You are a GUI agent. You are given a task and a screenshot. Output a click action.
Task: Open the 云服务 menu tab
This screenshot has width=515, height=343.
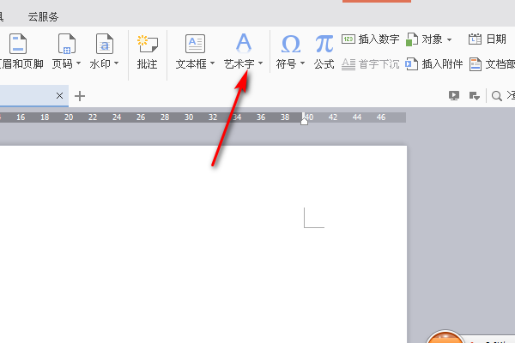tap(43, 17)
